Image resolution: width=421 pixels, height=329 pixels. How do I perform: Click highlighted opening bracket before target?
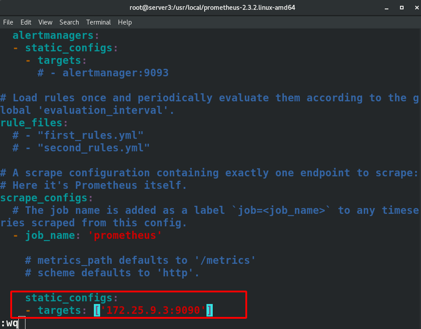97,310
